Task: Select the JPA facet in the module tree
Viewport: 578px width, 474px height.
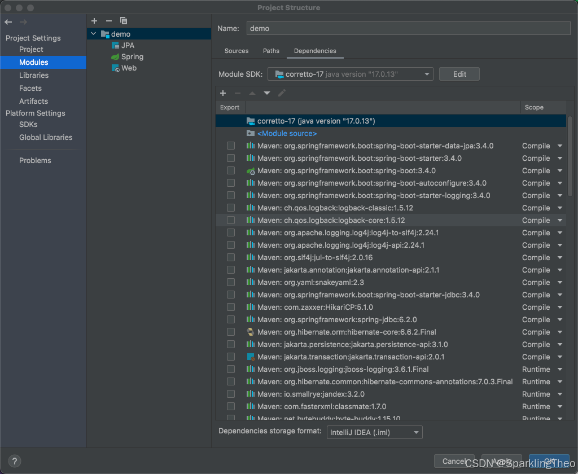Action: coord(128,45)
